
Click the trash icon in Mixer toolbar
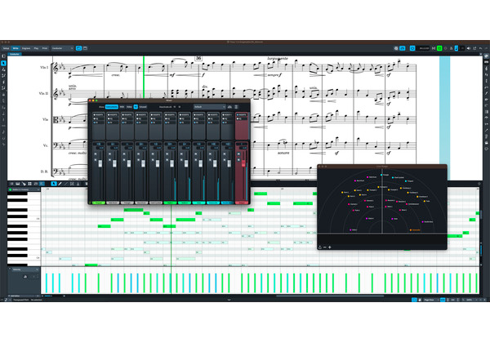tap(236, 107)
